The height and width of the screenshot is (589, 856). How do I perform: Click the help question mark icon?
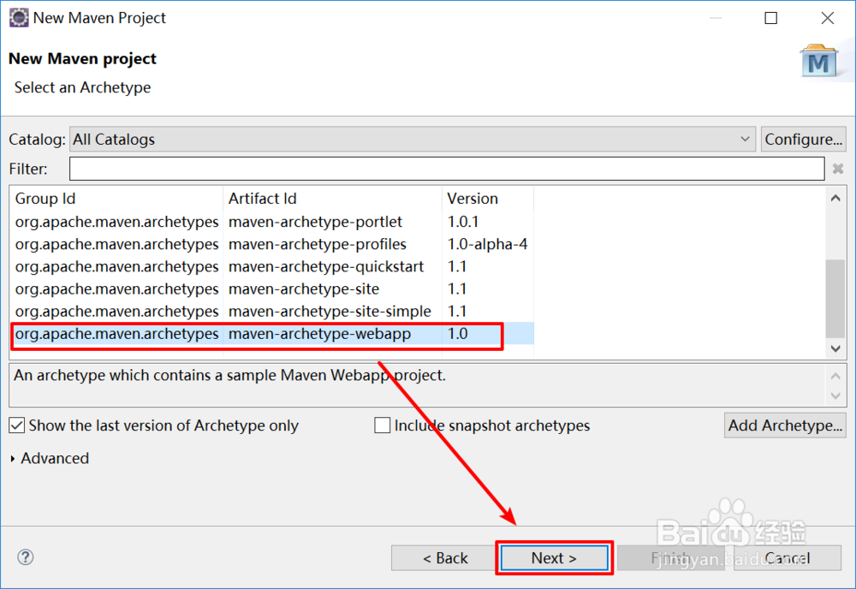[x=25, y=556]
